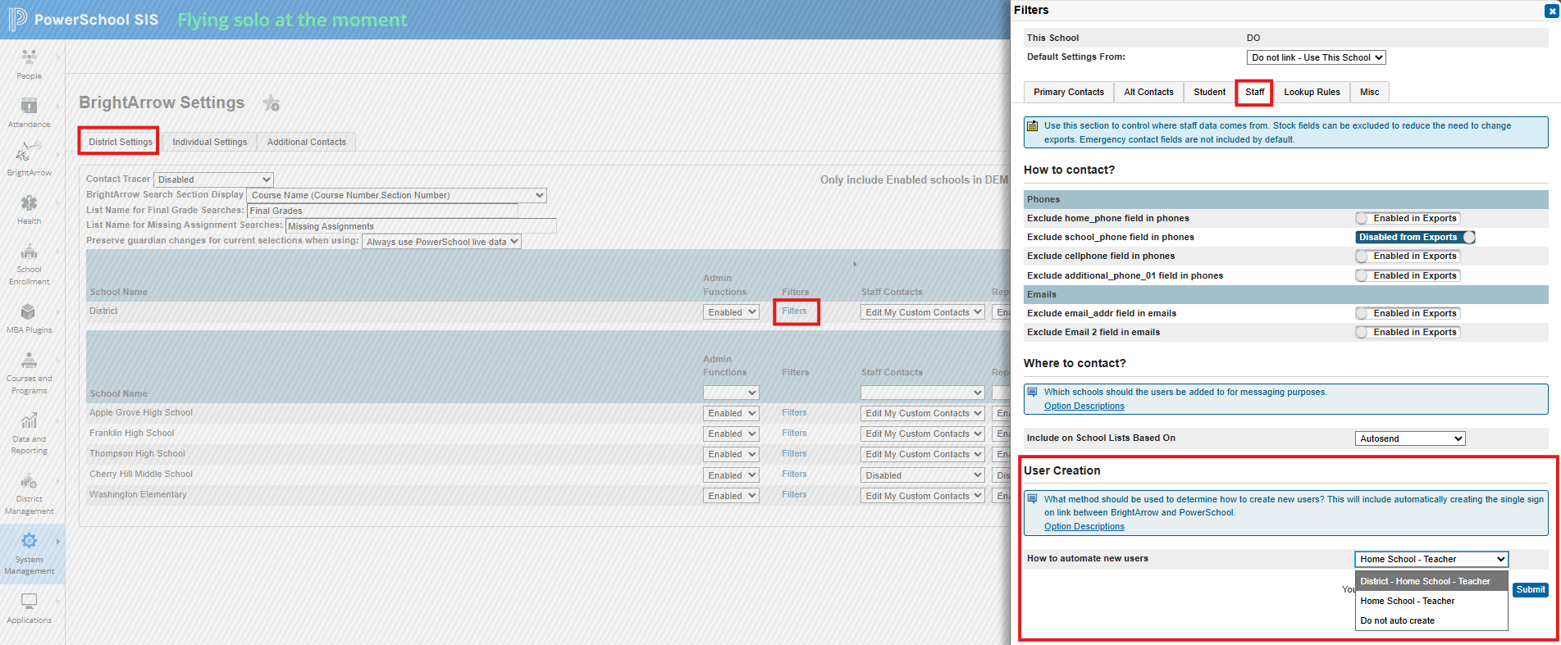Click the PowerSchool logo icon
The height and width of the screenshot is (645, 1561).
click(x=17, y=20)
